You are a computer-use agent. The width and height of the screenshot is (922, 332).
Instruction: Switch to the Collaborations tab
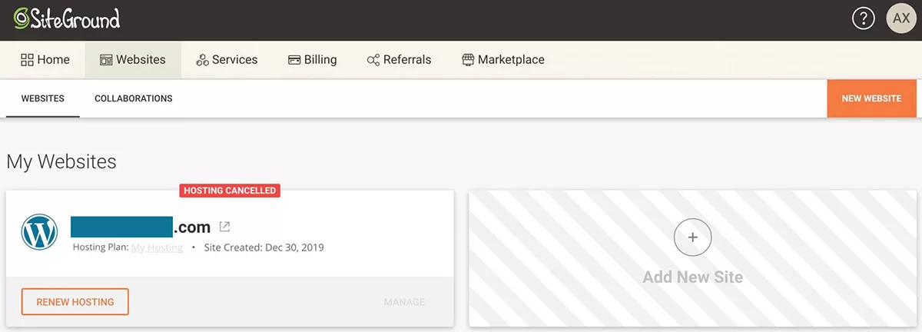pos(133,98)
